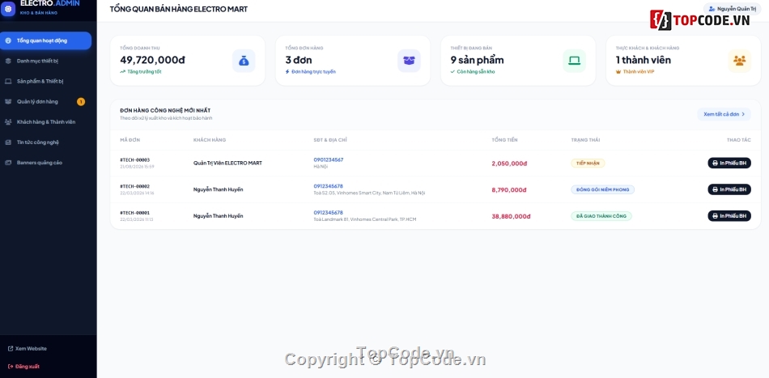Click customer Quản Trị Viên ELECTRO MART

[227, 163]
